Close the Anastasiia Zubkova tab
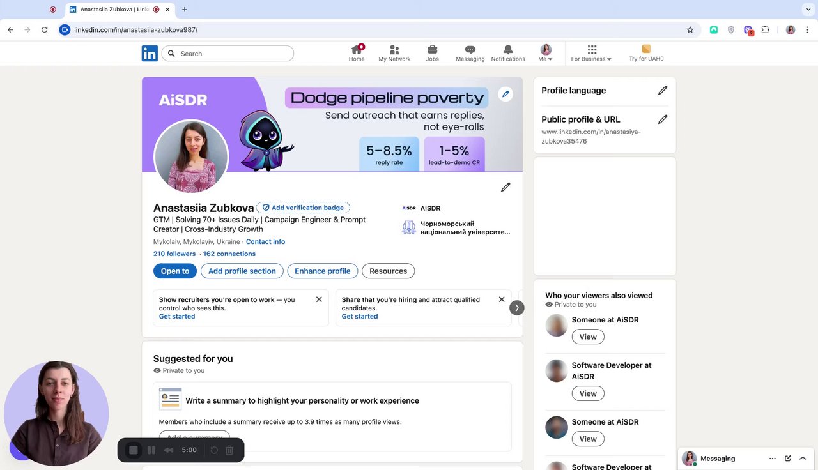818x470 pixels. (168, 10)
